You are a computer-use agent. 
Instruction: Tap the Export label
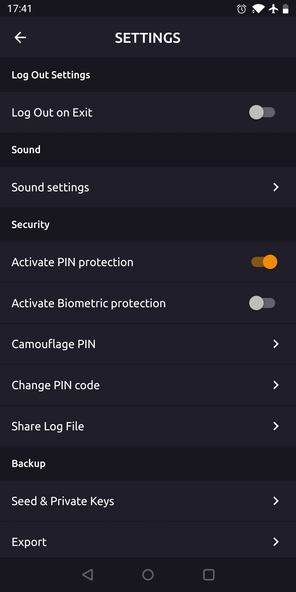[29, 542]
